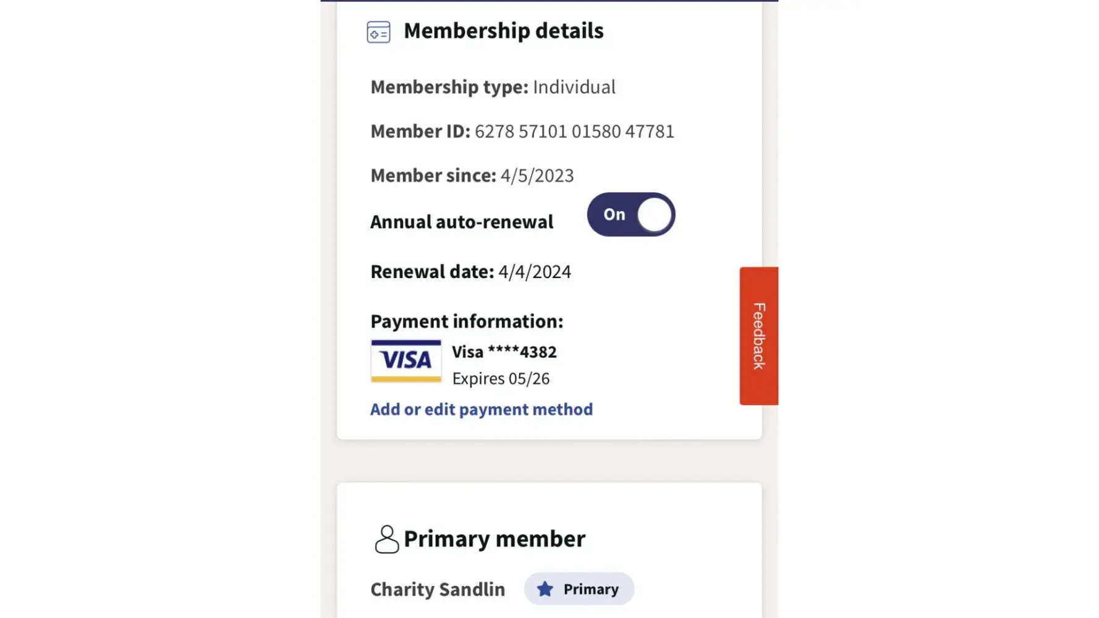
Task: Click the Charity Sandlin member name
Action: pyautogui.click(x=438, y=590)
